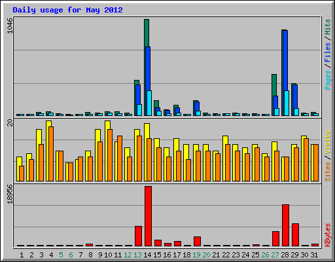335x262 pixels.
Task: Click the day 1 label on x-axis
Action: (22, 255)
